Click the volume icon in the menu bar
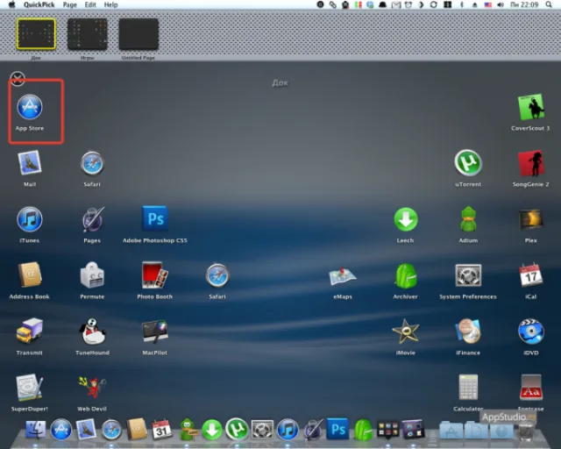The image size is (561, 449). coord(501,4)
